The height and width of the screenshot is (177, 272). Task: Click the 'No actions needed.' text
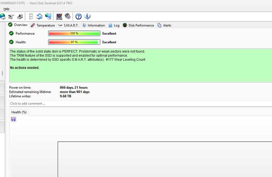point(25,68)
